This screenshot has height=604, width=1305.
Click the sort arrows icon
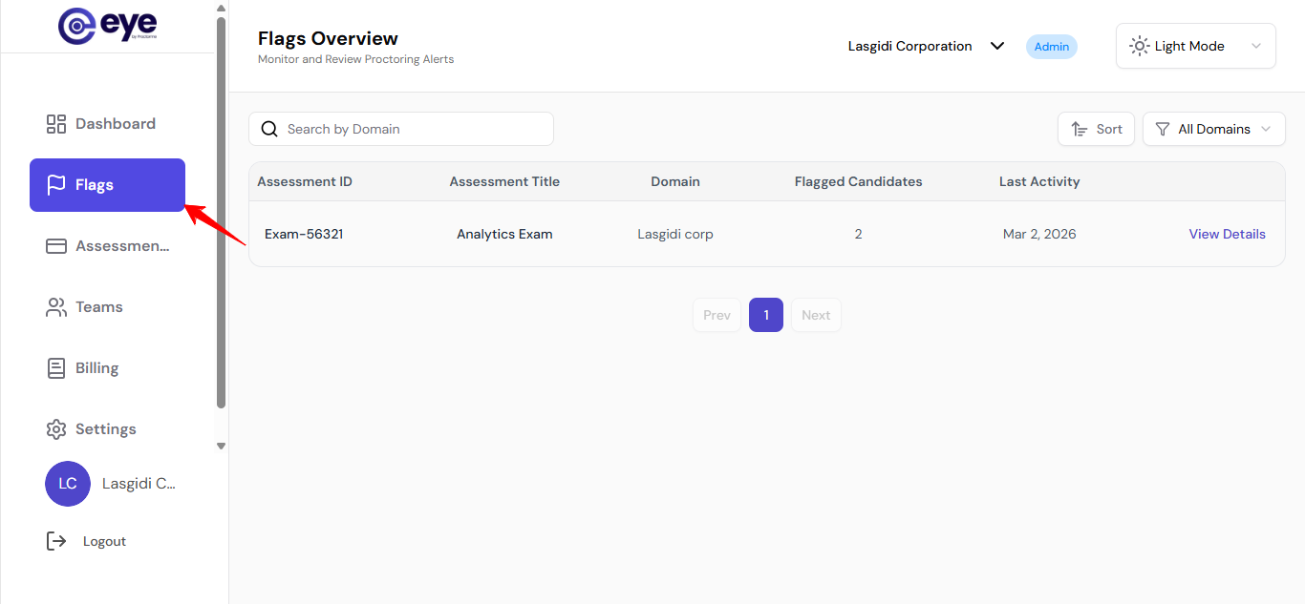(1079, 129)
